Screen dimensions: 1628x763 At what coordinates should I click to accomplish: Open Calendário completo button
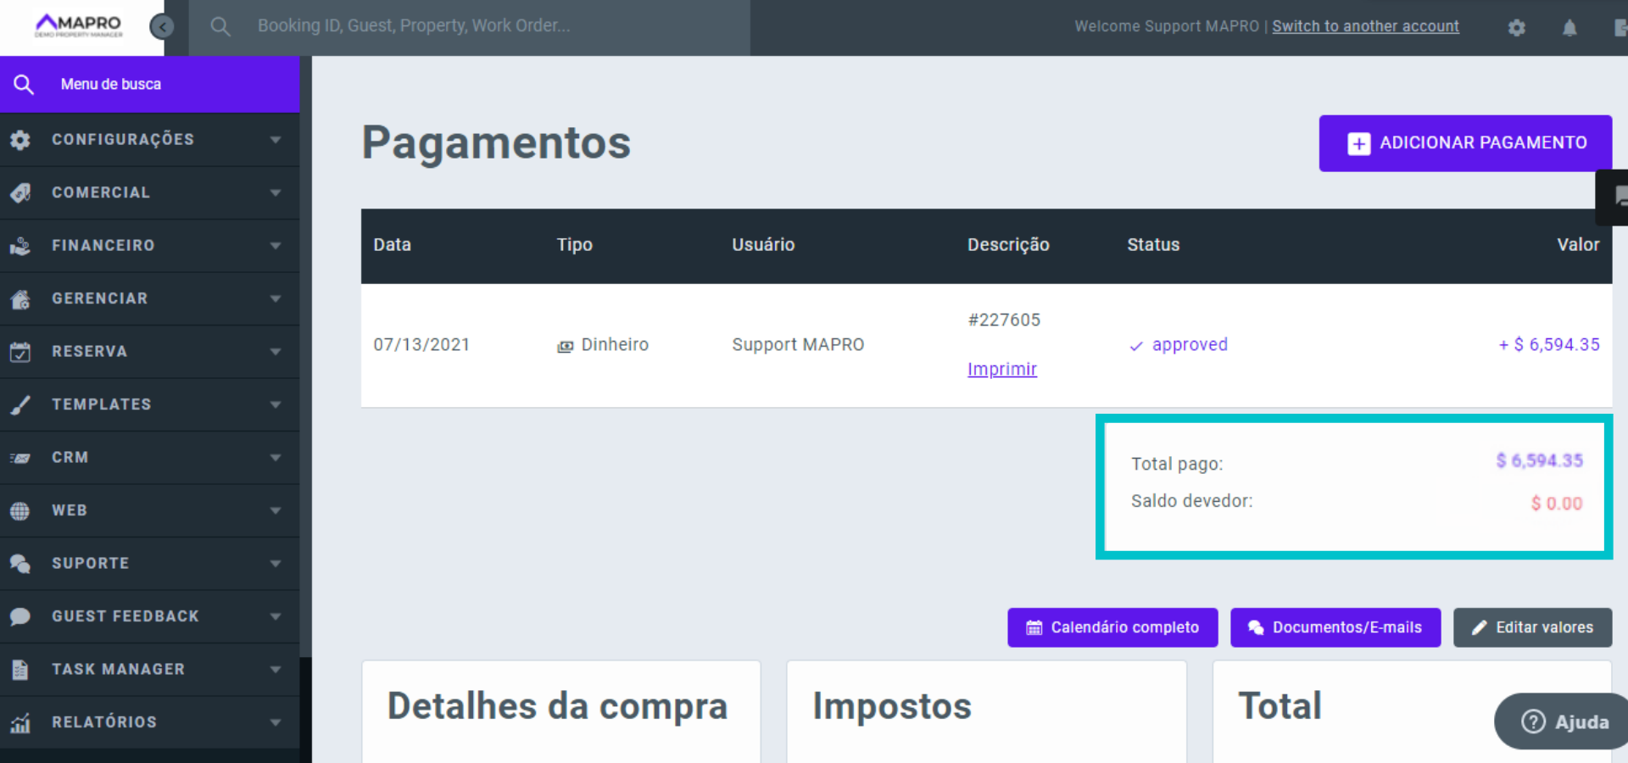tap(1112, 627)
